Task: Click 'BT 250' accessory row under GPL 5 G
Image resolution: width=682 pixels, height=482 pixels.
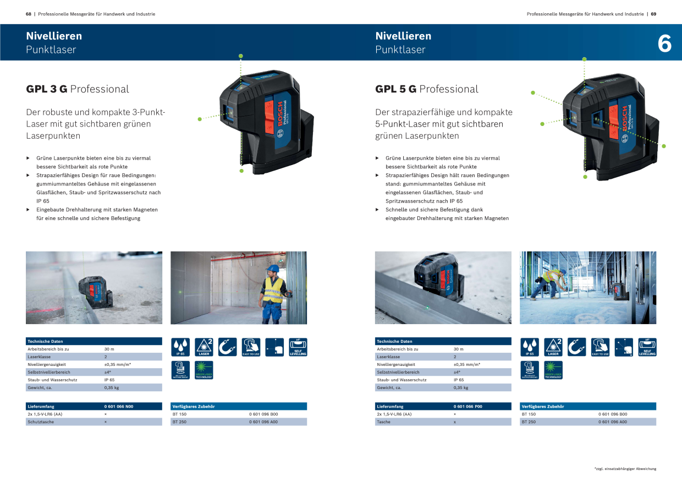Action: coord(588,422)
